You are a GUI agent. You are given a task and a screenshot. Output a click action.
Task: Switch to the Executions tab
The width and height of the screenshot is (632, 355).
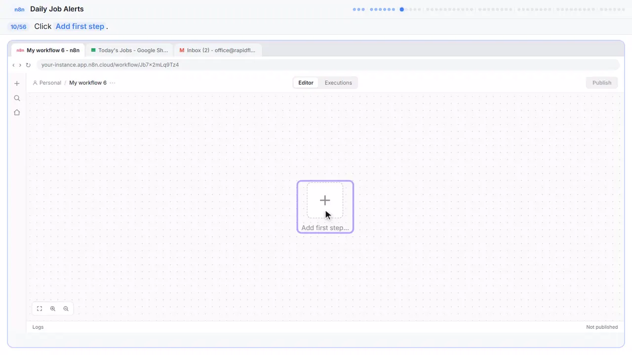tap(338, 83)
